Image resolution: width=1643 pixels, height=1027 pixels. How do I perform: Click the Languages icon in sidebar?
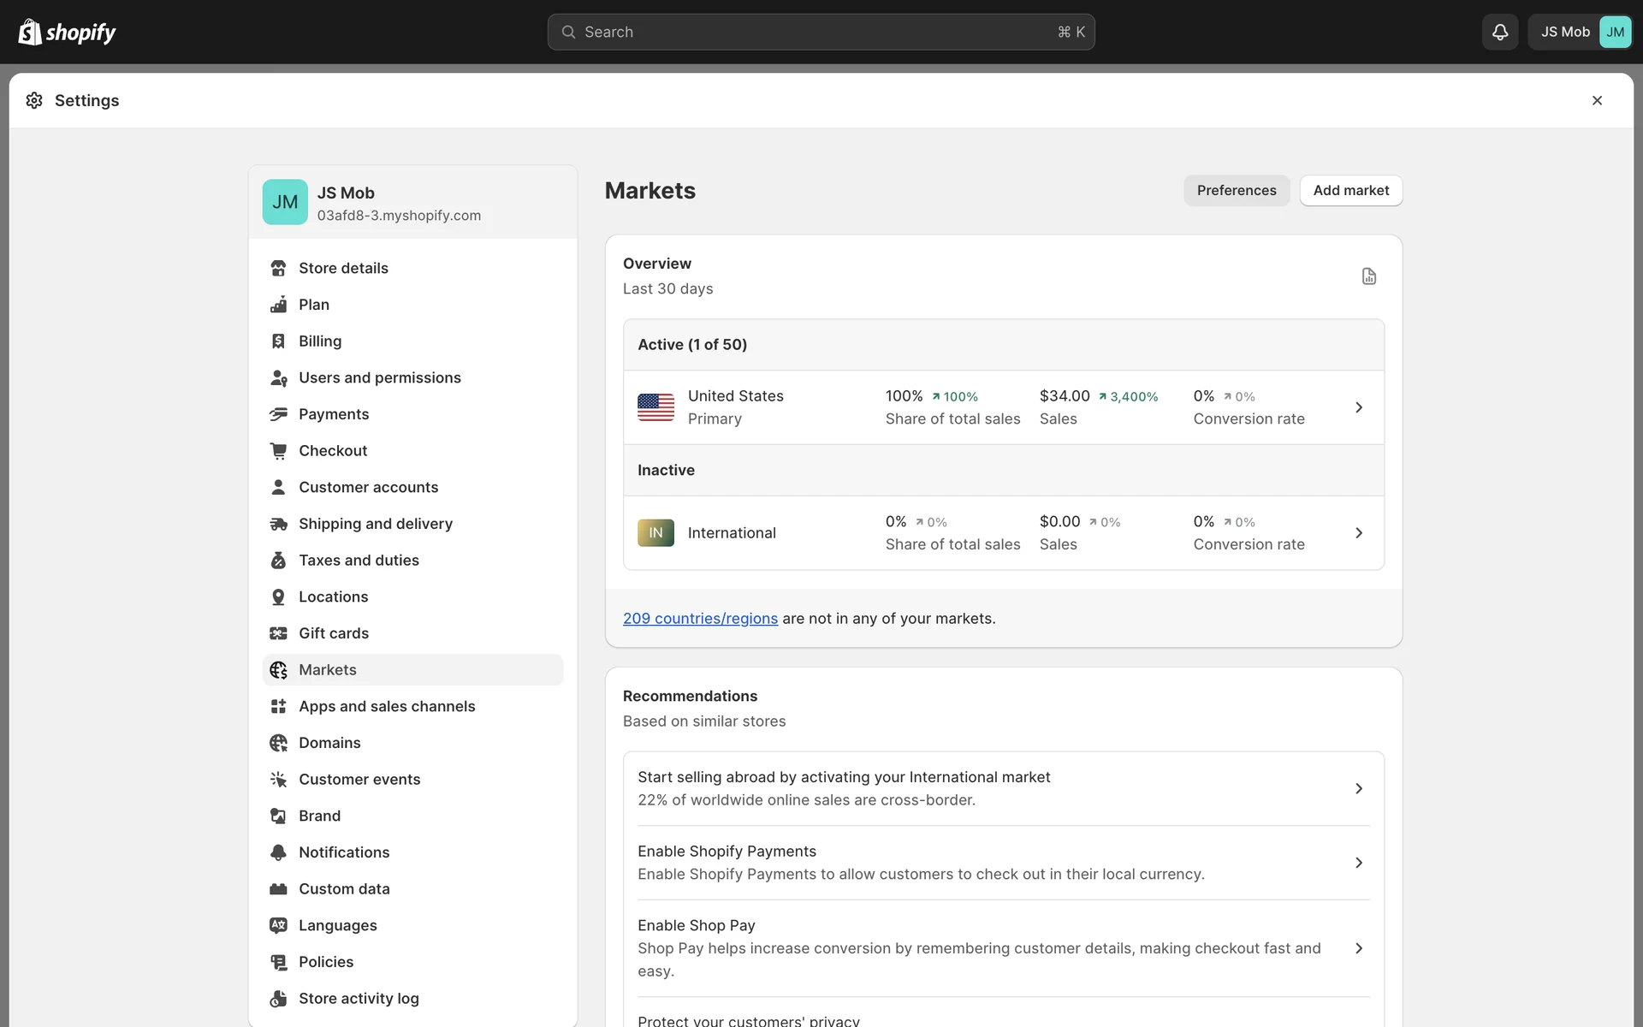278,925
